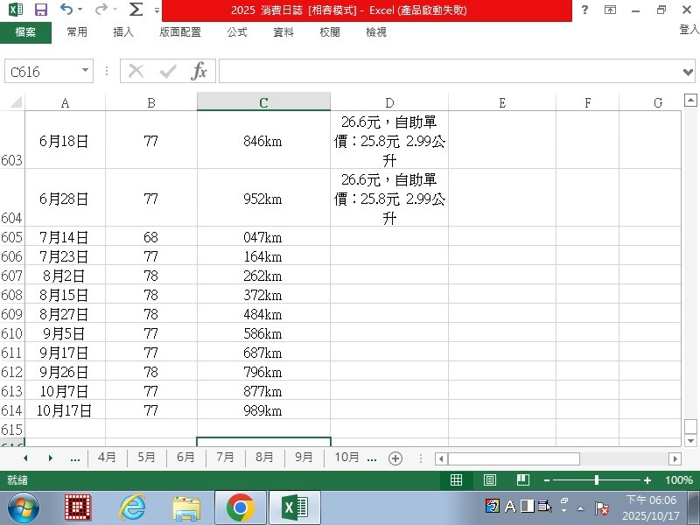Open the Undo history dropdown arrow

(x=80, y=10)
